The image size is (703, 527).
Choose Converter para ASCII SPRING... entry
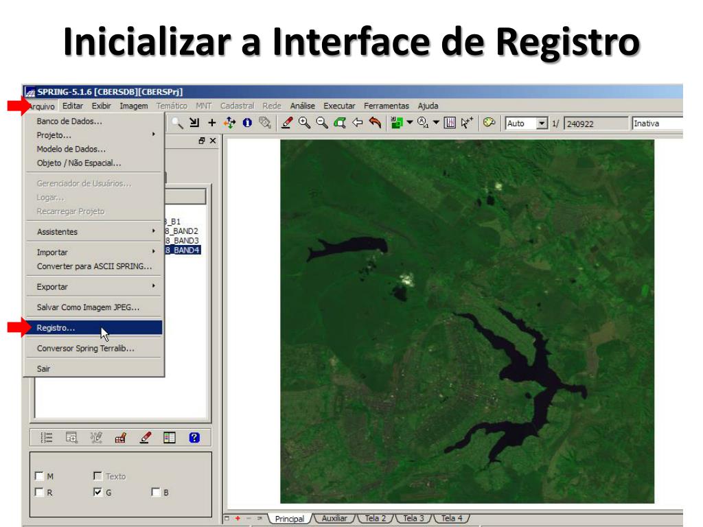pyautogui.click(x=93, y=266)
